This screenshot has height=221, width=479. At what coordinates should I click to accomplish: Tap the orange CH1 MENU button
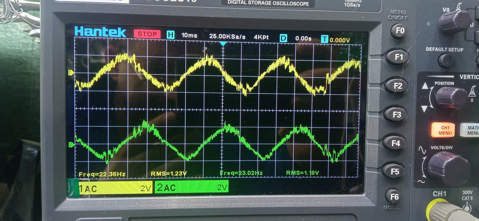click(443, 130)
